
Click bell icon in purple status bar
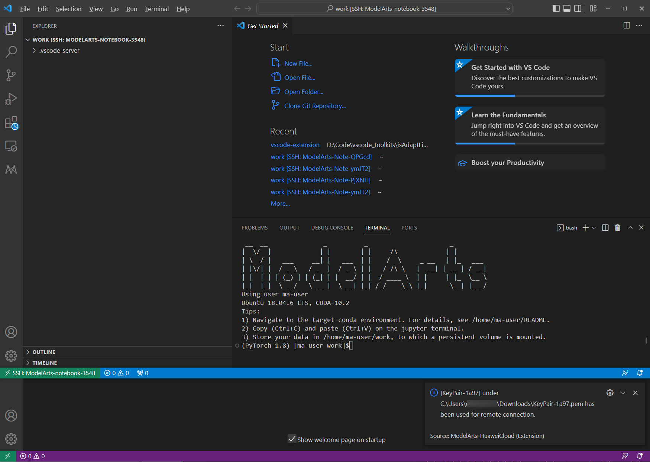[x=640, y=456]
